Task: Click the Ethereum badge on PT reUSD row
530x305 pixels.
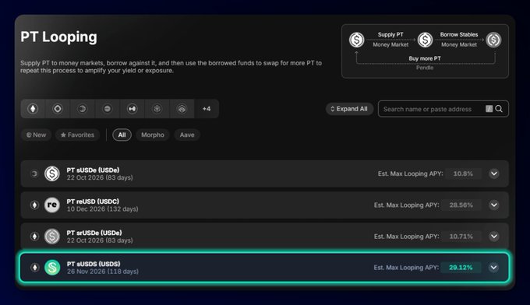Action: click(34, 205)
